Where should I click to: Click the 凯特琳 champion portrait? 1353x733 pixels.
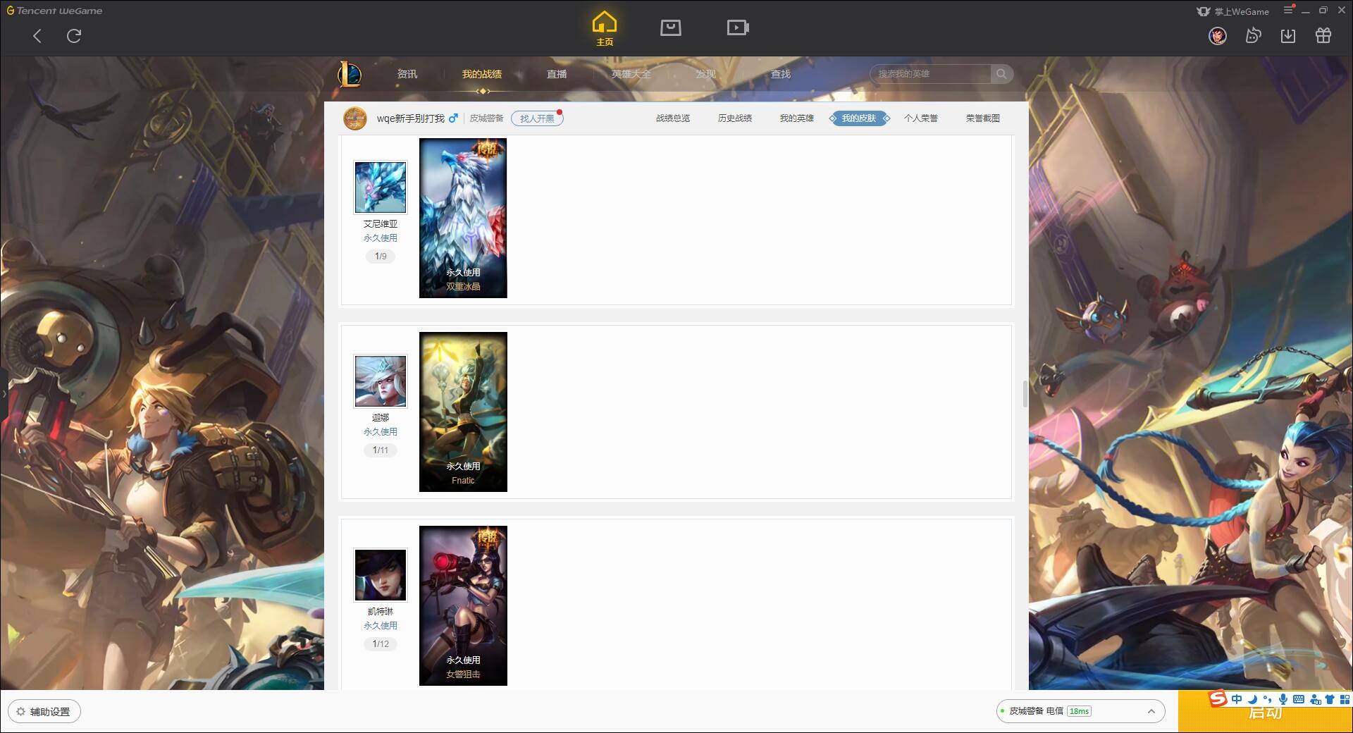pyautogui.click(x=381, y=575)
